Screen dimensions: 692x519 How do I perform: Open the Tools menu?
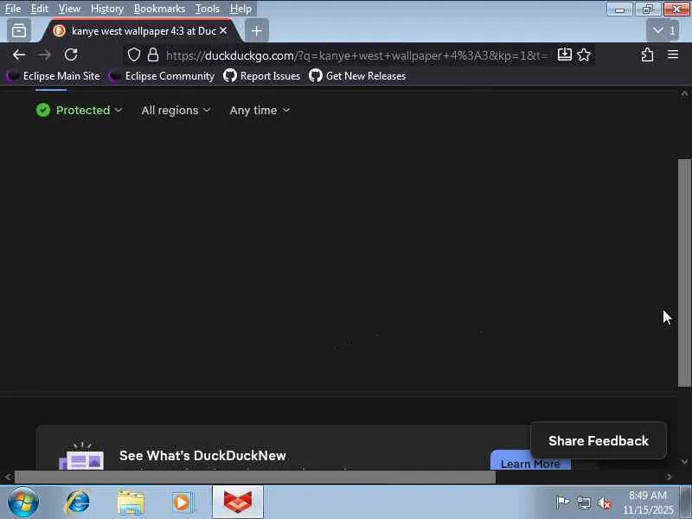[x=208, y=9]
